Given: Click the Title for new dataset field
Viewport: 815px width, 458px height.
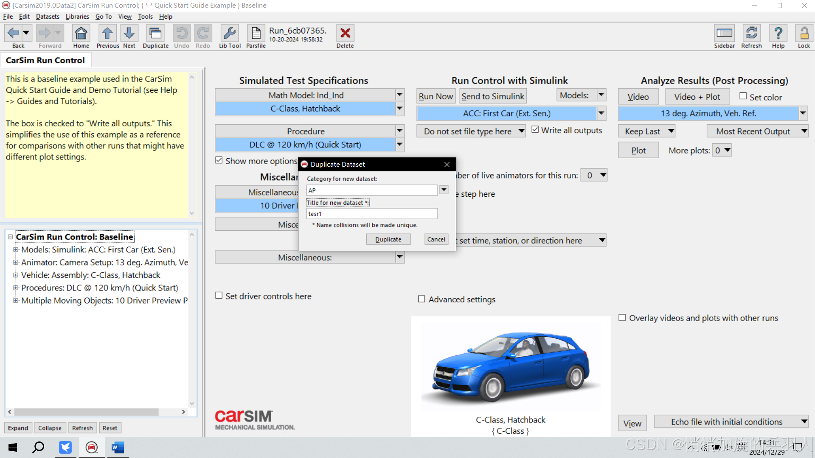Looking at the screenshot, I should pyautogui.click(x=371, y=214).
